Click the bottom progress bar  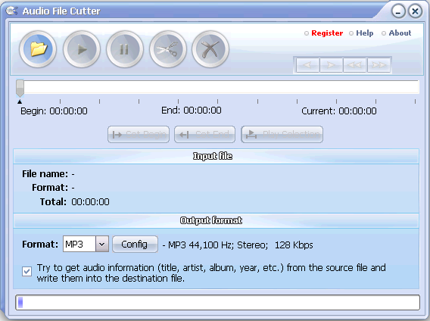(x=217, y=303)
